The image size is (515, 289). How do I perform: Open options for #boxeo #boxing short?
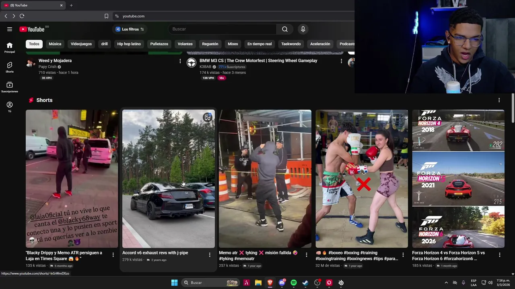(x=403, y=254)
